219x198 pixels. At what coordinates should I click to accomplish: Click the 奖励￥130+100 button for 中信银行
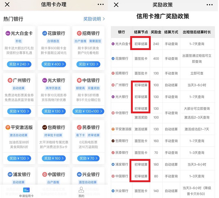[x=88, y=111]
